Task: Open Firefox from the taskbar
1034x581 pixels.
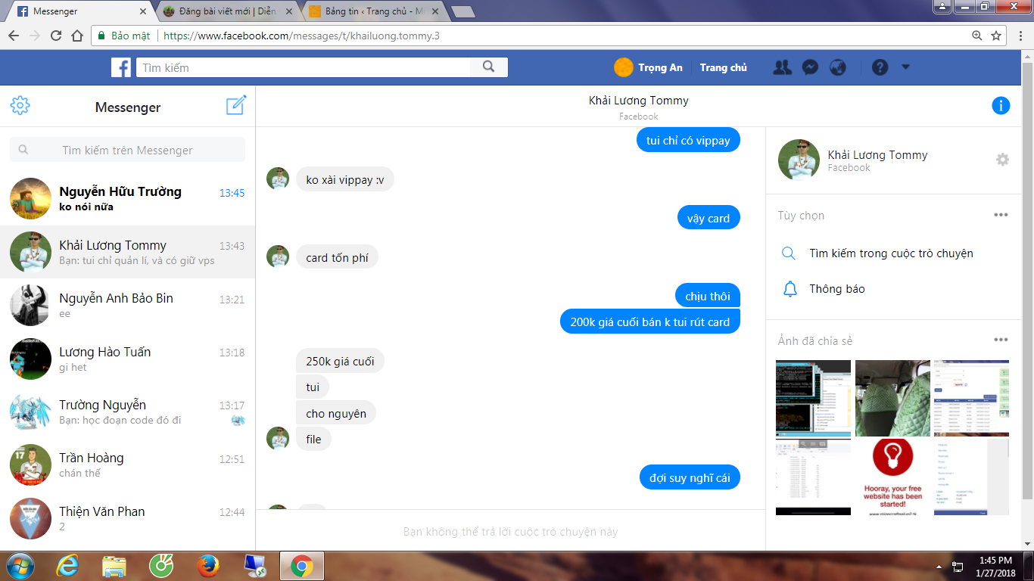Action: coord(207,566)
